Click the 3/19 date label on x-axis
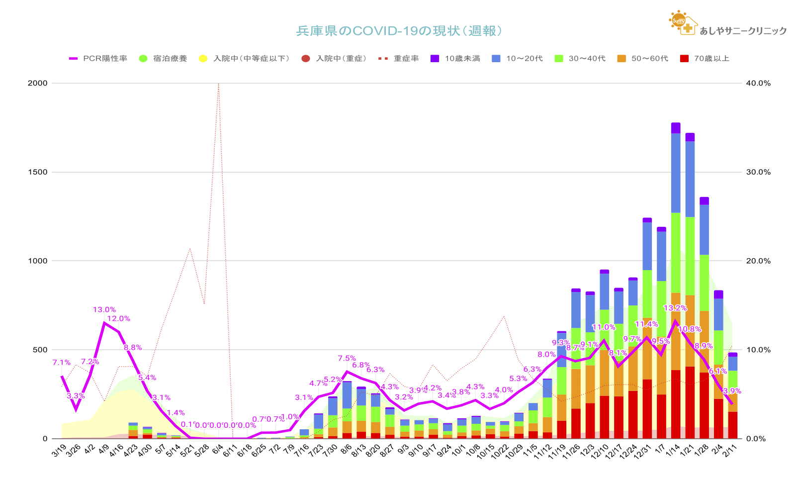The height and width of the screenshot is (482, 798). [x=59, y=452]
